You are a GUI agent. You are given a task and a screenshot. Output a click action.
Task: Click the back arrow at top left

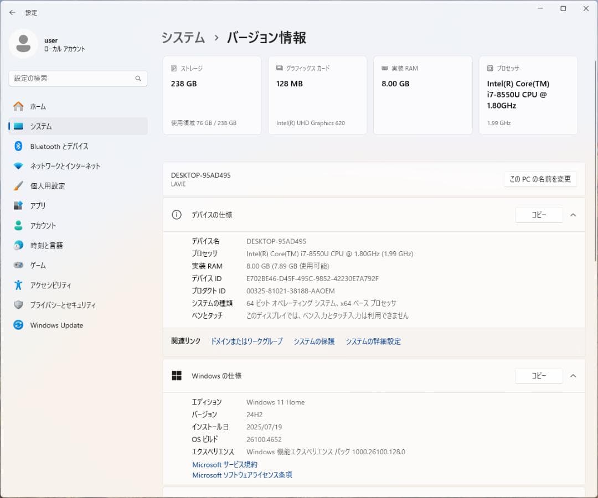coord(12,12)
